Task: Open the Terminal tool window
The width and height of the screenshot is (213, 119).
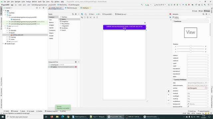Action: (x=15, y=111)
